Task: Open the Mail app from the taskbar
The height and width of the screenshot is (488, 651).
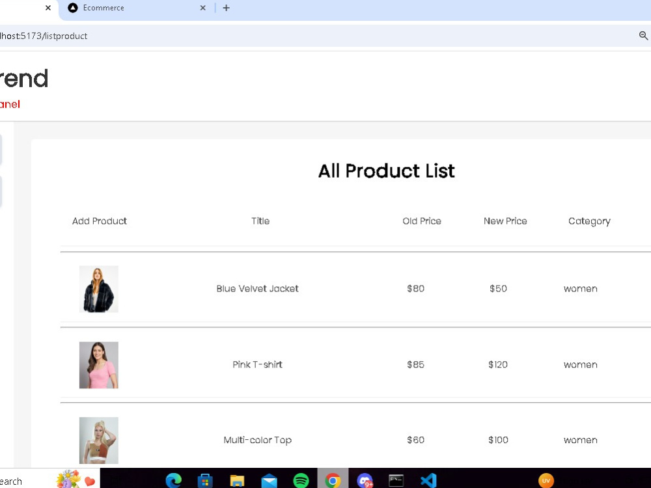Action: click(269, 481)
